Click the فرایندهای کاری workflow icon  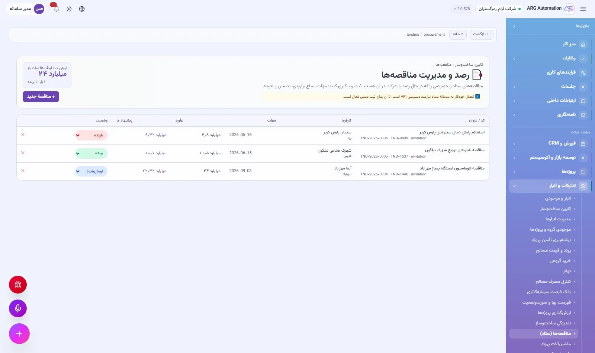tap(583, 72)
